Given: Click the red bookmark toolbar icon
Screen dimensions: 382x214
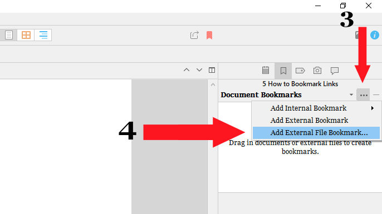Looking at the screenshot, I should coord(209,35).
